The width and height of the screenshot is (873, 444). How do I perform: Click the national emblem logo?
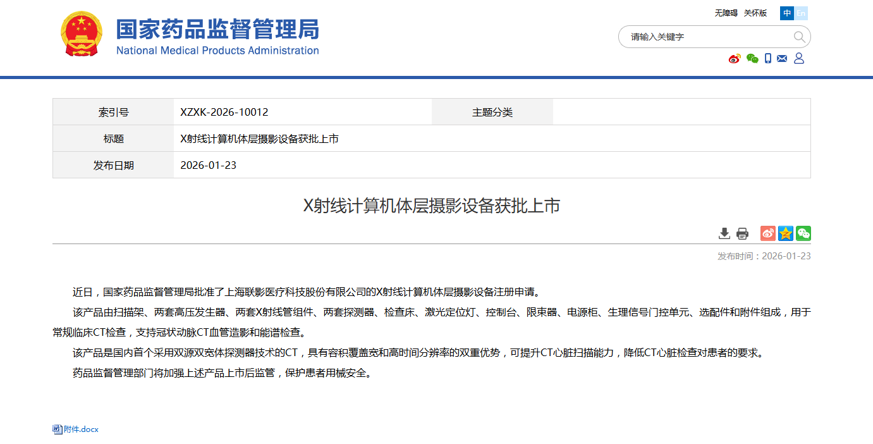(x=81, y=34)
